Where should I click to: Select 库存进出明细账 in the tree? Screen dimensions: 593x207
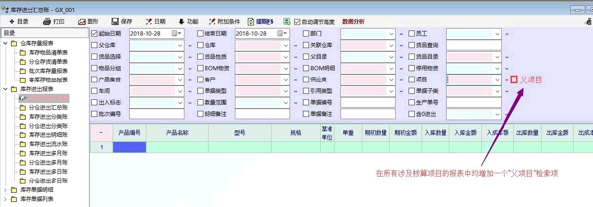pos(48,135)
